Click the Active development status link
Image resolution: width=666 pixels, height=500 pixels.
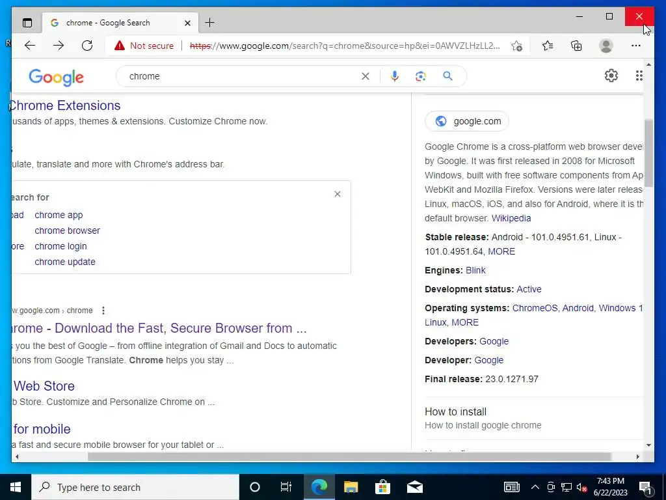click(529, 289)
